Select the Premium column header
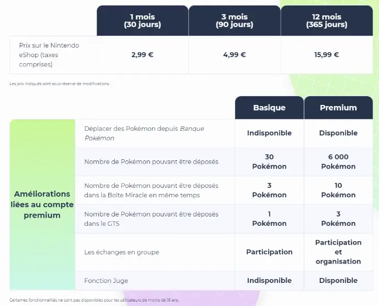 coord(338,108)
